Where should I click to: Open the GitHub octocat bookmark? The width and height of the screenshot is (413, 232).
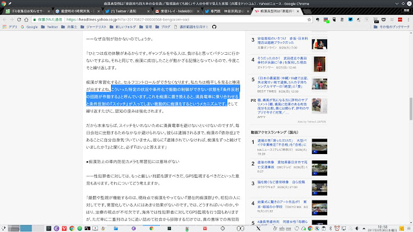coord(214,27)
